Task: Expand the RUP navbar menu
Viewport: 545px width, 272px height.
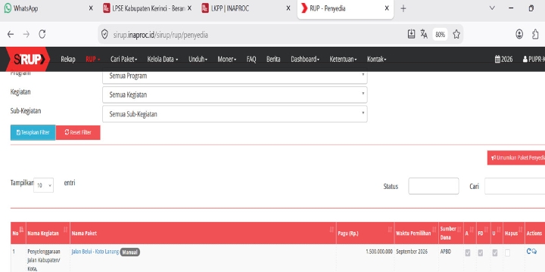Action: click(x=93, y=60)
